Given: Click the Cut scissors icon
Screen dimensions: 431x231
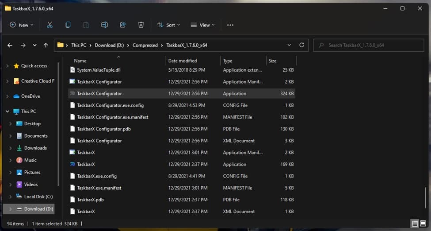Looking at the screenshot, I should [x=50, y=25].
